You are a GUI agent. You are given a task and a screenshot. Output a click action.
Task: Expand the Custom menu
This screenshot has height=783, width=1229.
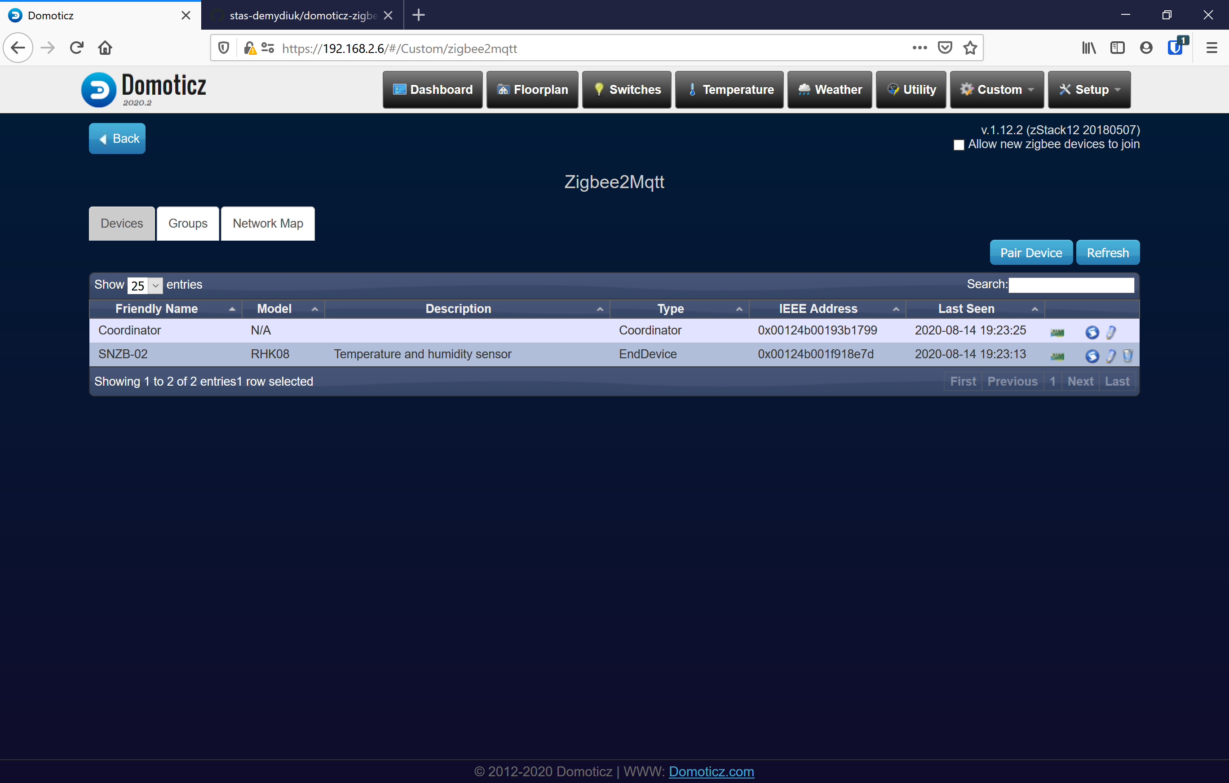(996, 89)
